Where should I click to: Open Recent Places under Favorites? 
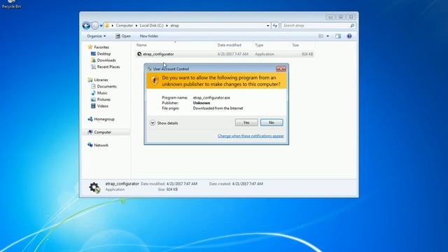108,67
